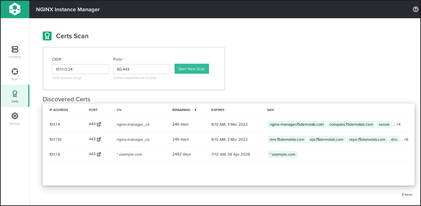Expand the +6 more SANs indicator

click(406, 140)
